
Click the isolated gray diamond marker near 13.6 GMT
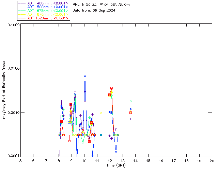(130, 101)
